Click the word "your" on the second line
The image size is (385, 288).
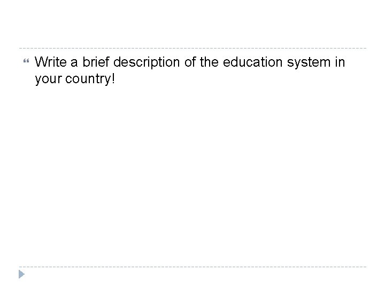pyautogui.click(x=48, y=81)
